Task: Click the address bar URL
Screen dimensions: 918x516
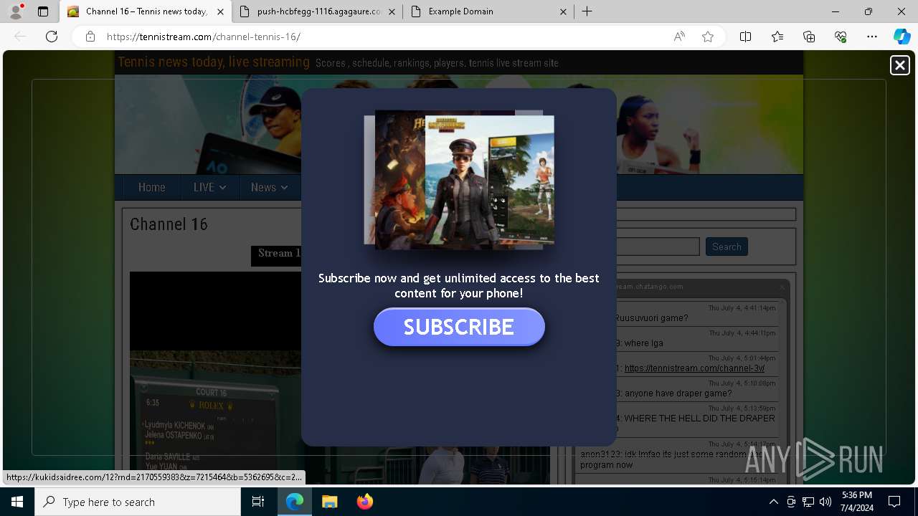Action: 204,37
